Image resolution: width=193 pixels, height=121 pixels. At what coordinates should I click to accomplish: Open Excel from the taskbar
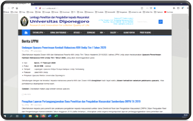[x=56, y=116]
